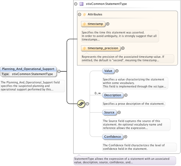Collapse the Planning_And_Operational_Support node
This screenshot has height=166, width=181.
point(59,71)
